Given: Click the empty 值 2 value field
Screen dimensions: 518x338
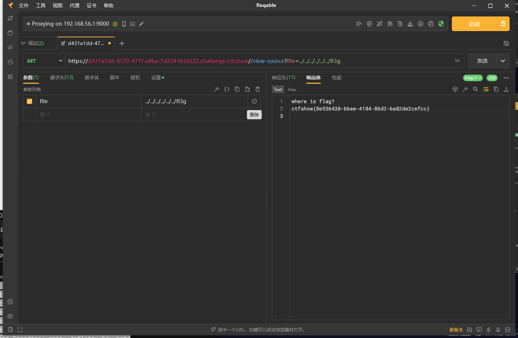Looking at the screenshot, I should click(194, 114).
